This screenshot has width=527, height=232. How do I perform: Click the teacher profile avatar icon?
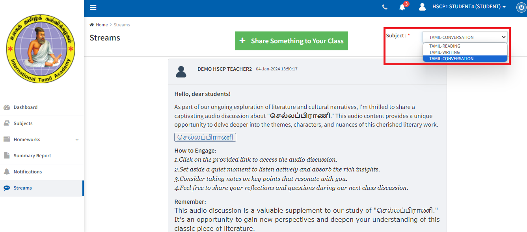pos(181,72)
